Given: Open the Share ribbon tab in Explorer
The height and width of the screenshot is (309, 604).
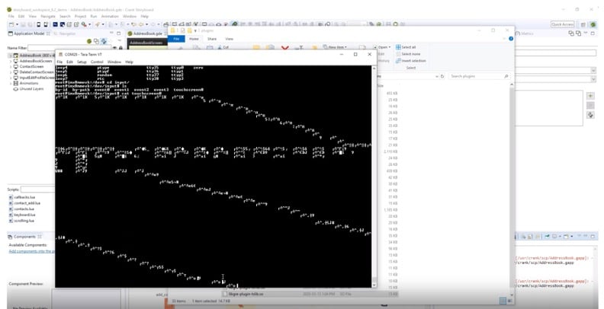Looking at the screenshot, I should click(212, 39).
